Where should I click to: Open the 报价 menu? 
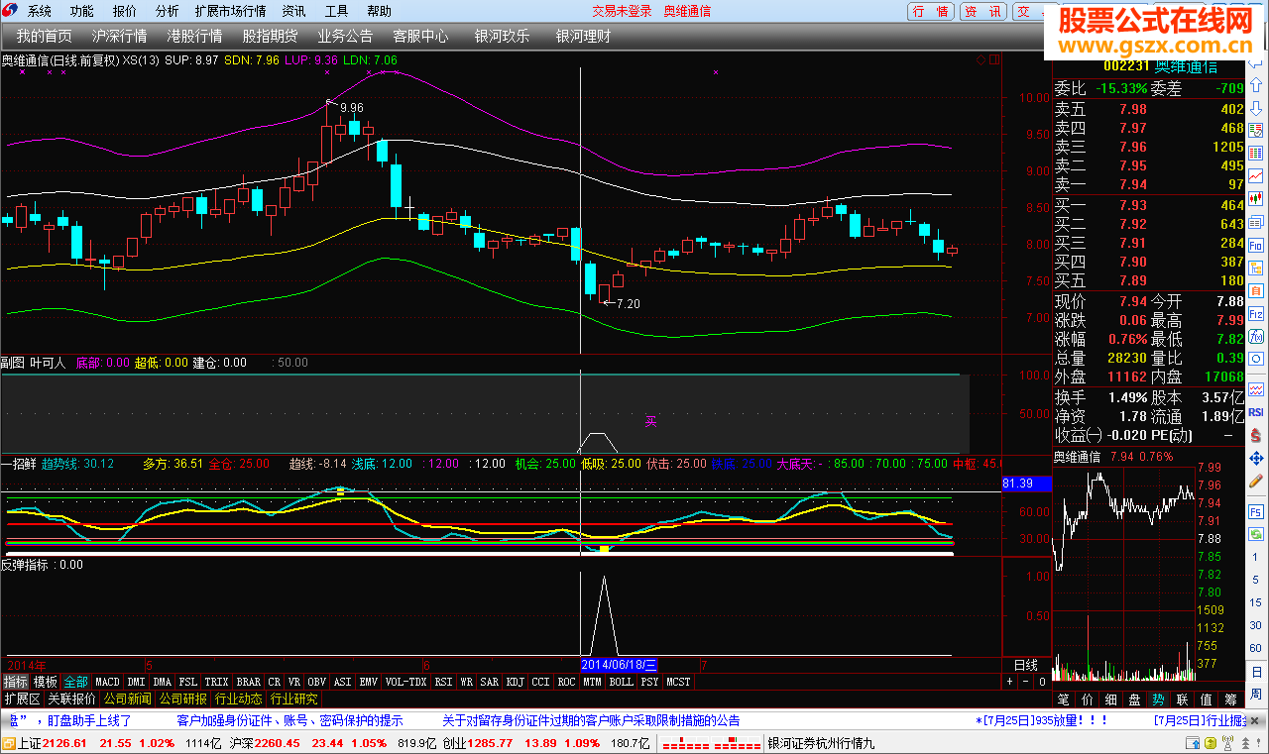pyautogui.click(x=125, y=12)
